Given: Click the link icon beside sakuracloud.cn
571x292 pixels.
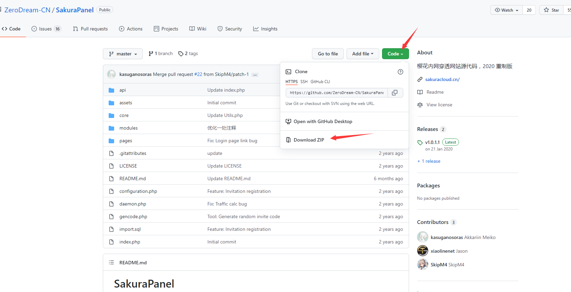Looking at the screenshot, I should pyautogui.click(x=420, y=80).
